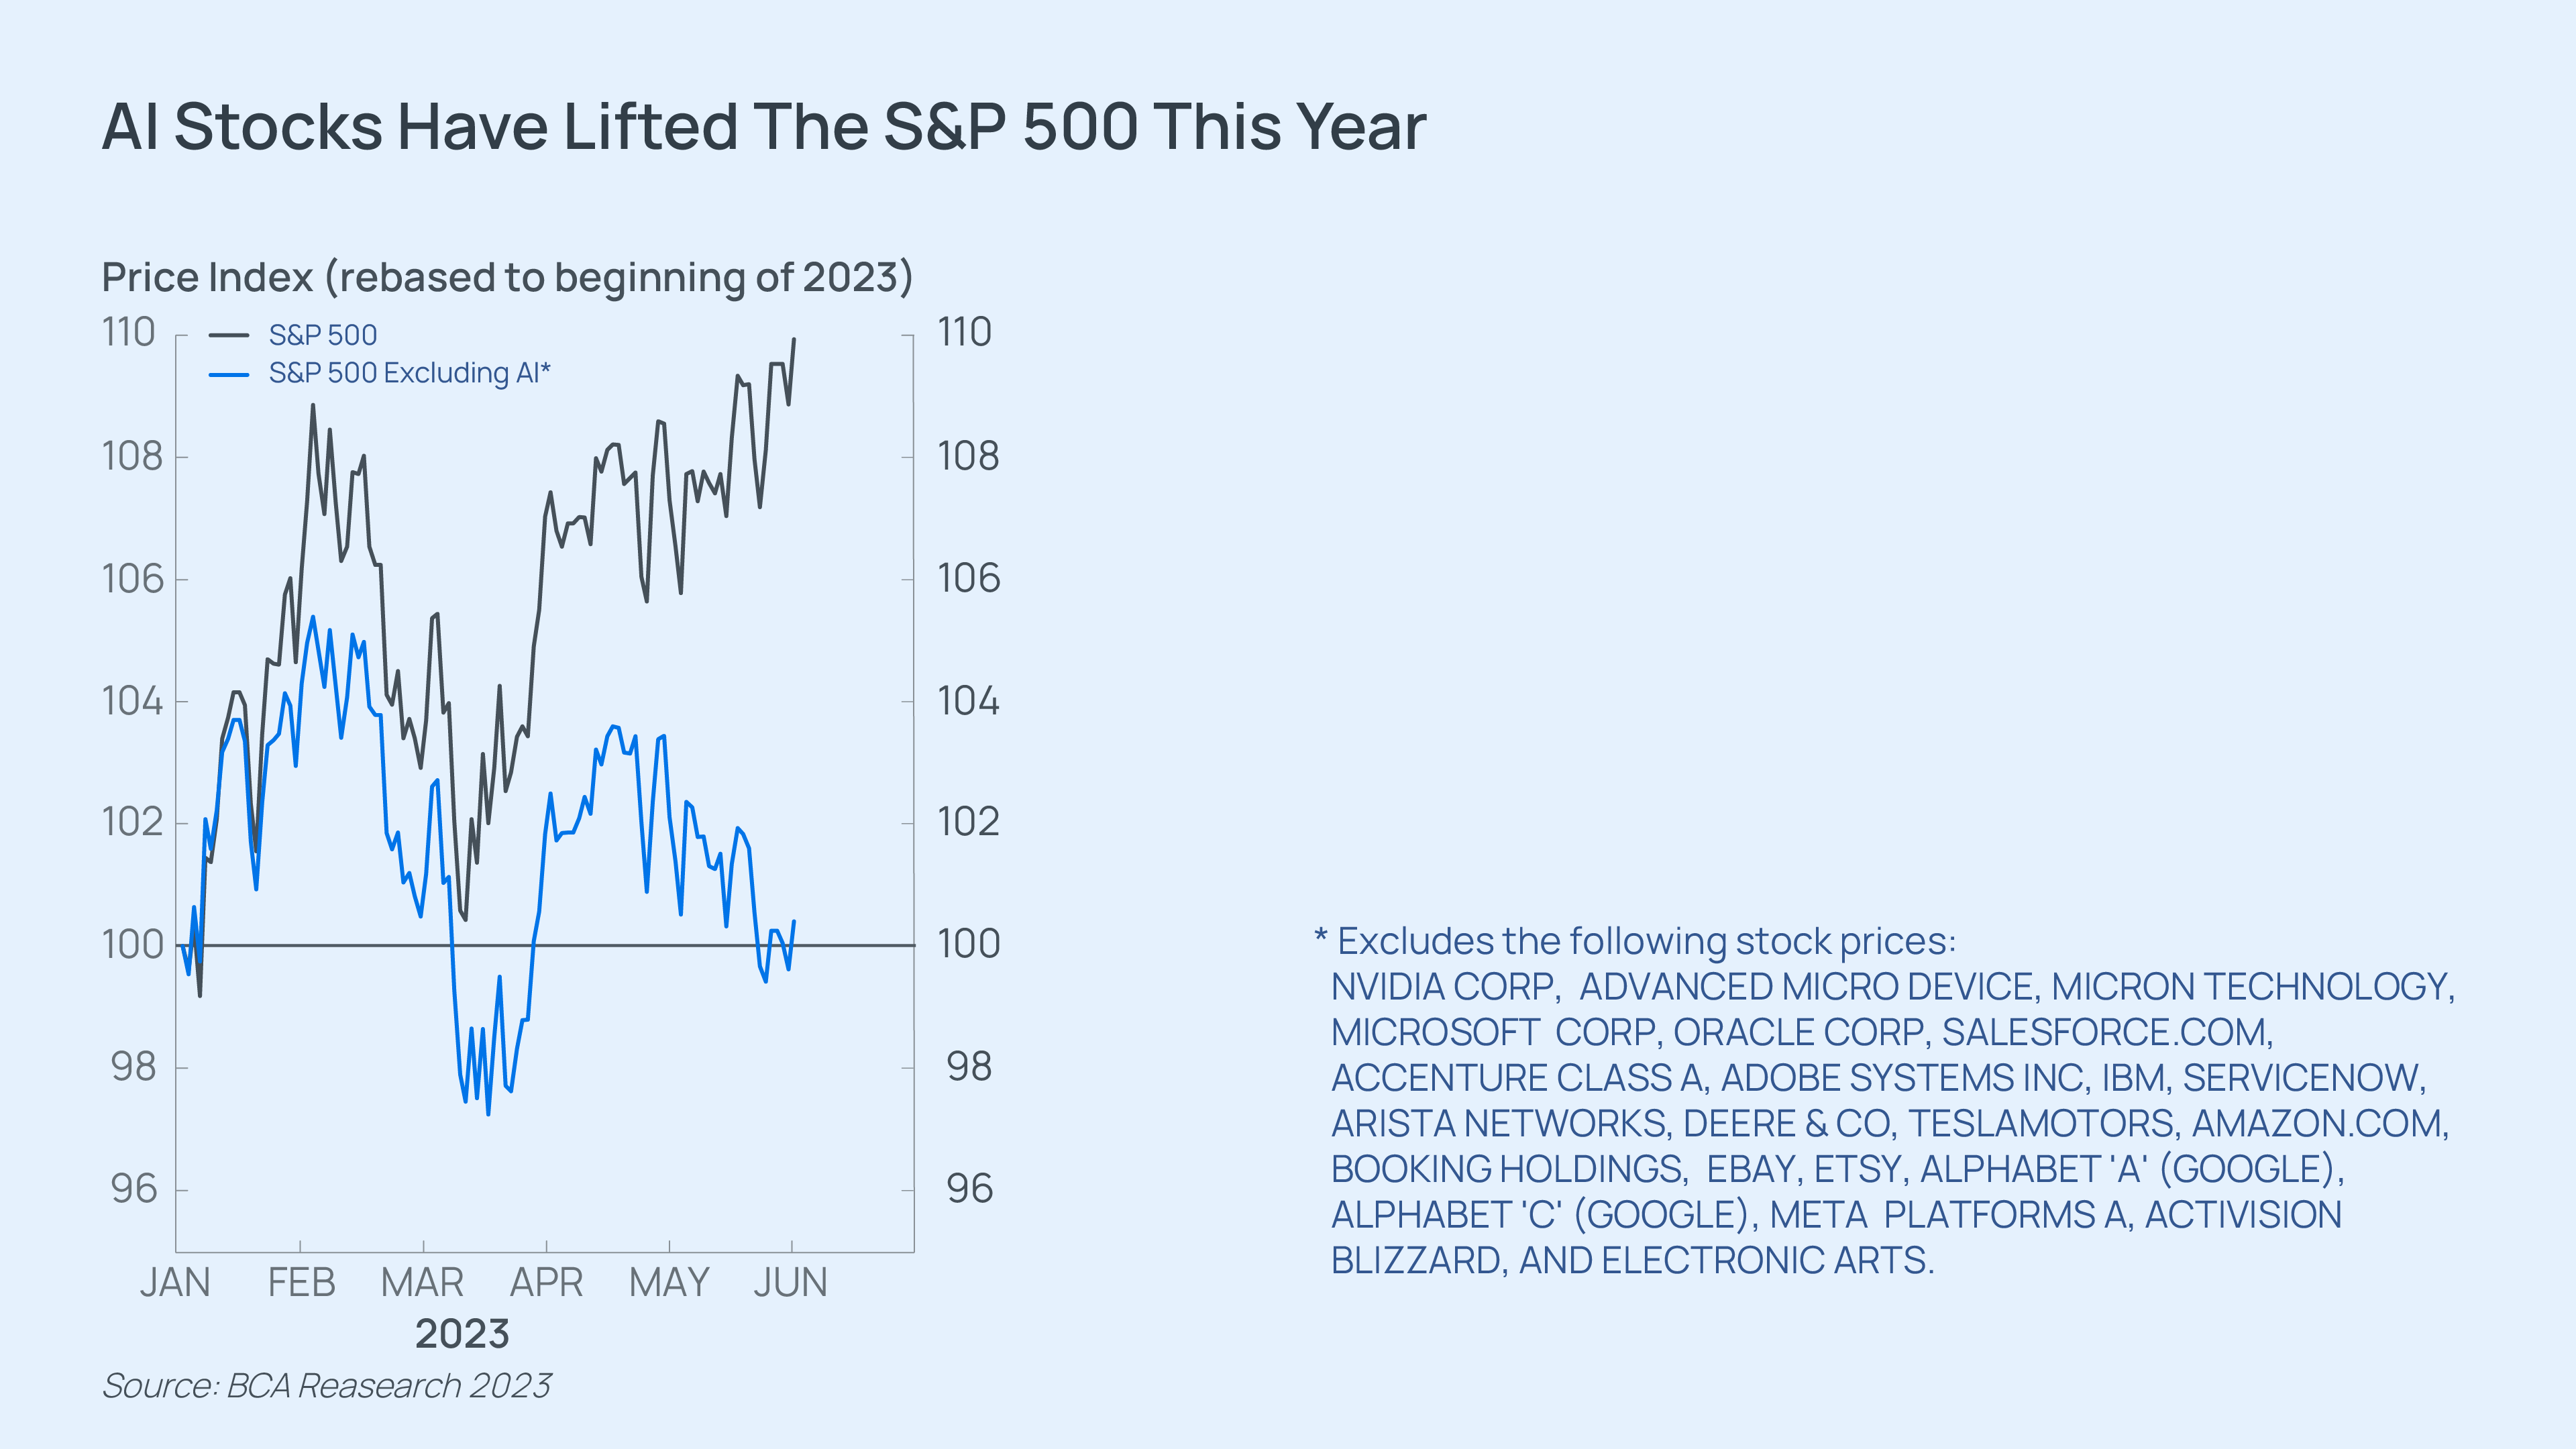
Task: Click the APR month label on axis
Action: tap(546, 1282)
